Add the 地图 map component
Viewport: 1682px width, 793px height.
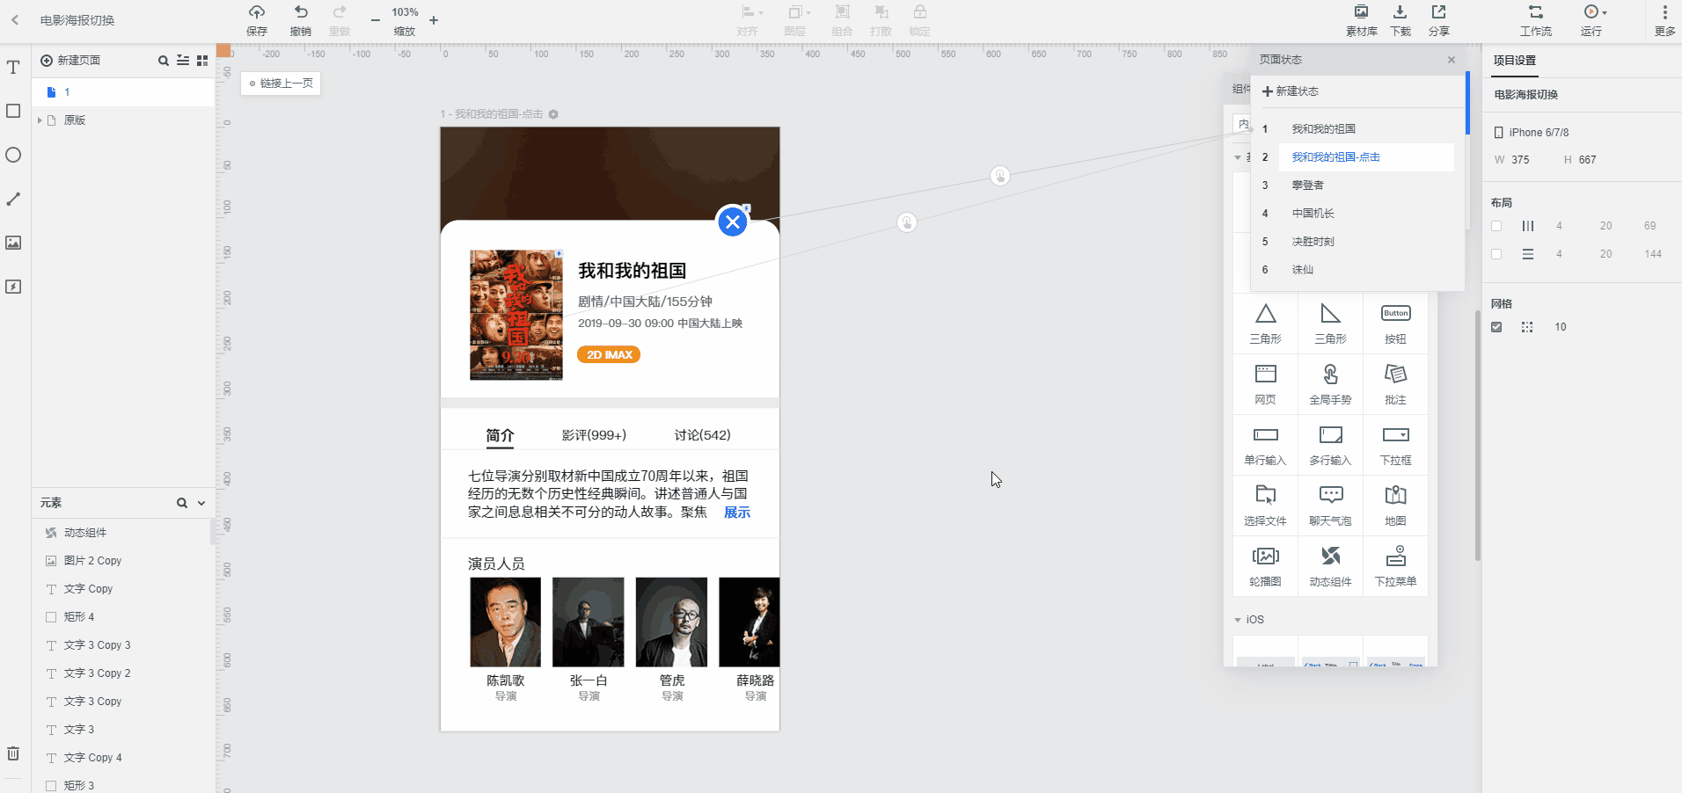(x=1395, y=506)
